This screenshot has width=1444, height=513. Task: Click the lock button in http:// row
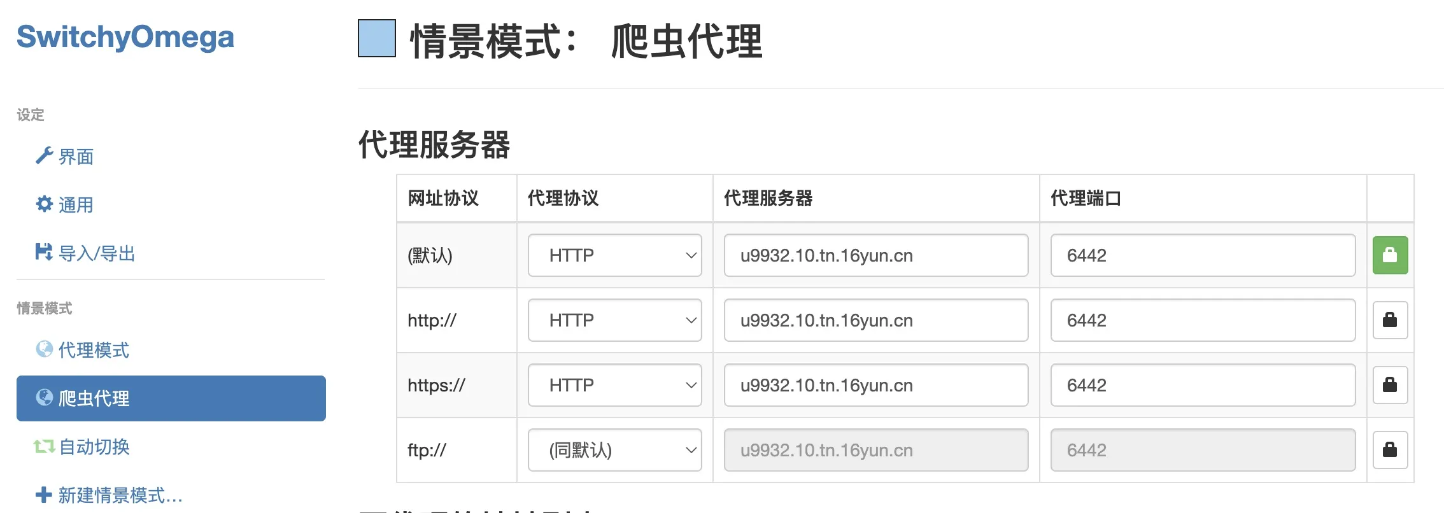(1390, 320)
